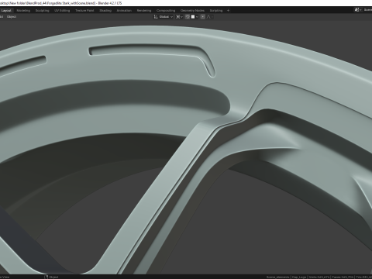Viewport: 372px width, 279px height.
Task: Click the snap target grid icon
Action: point(193,17)
